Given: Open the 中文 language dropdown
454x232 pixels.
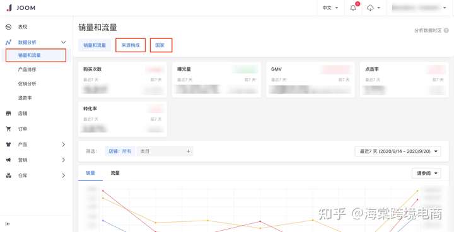Looking at the screenshot, I should (x=330, y=8).
